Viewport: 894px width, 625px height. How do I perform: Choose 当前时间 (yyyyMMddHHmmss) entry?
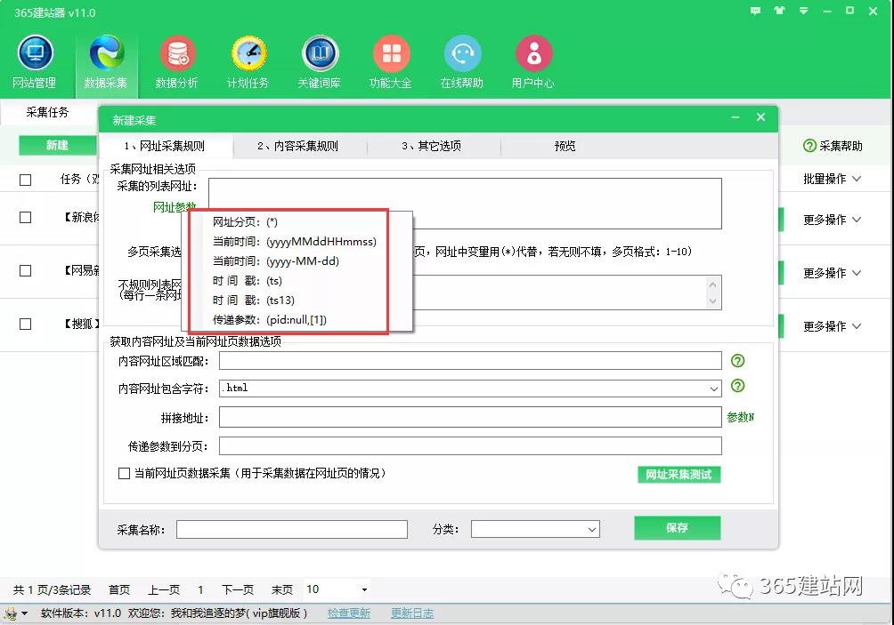coord(295,241)
